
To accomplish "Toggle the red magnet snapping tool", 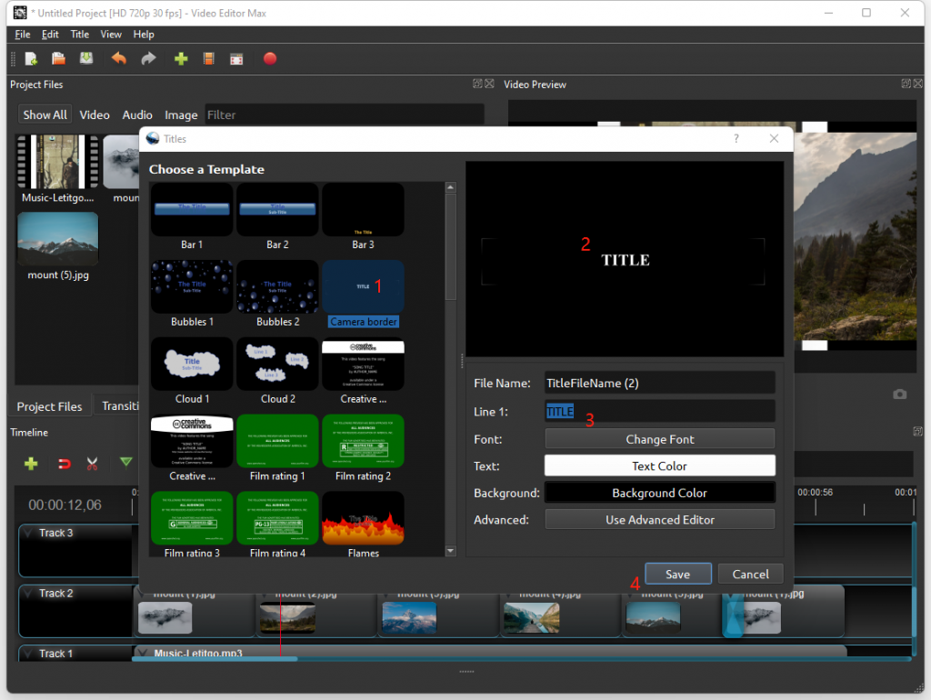I will [64, 463].
